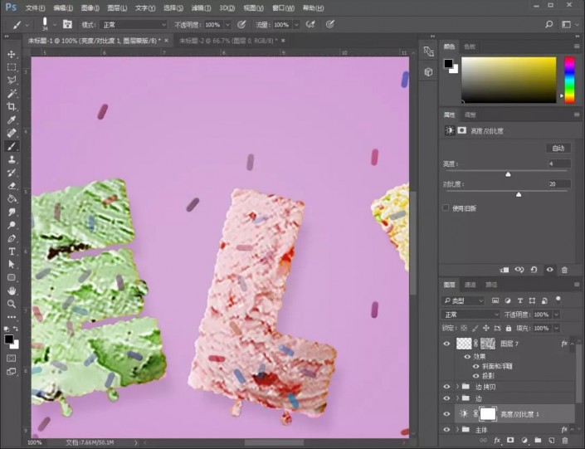The image size is (585, 449).
Task: Hide the 亮度/对比度 1 adjustment layer
Action: tap(446, 414)
